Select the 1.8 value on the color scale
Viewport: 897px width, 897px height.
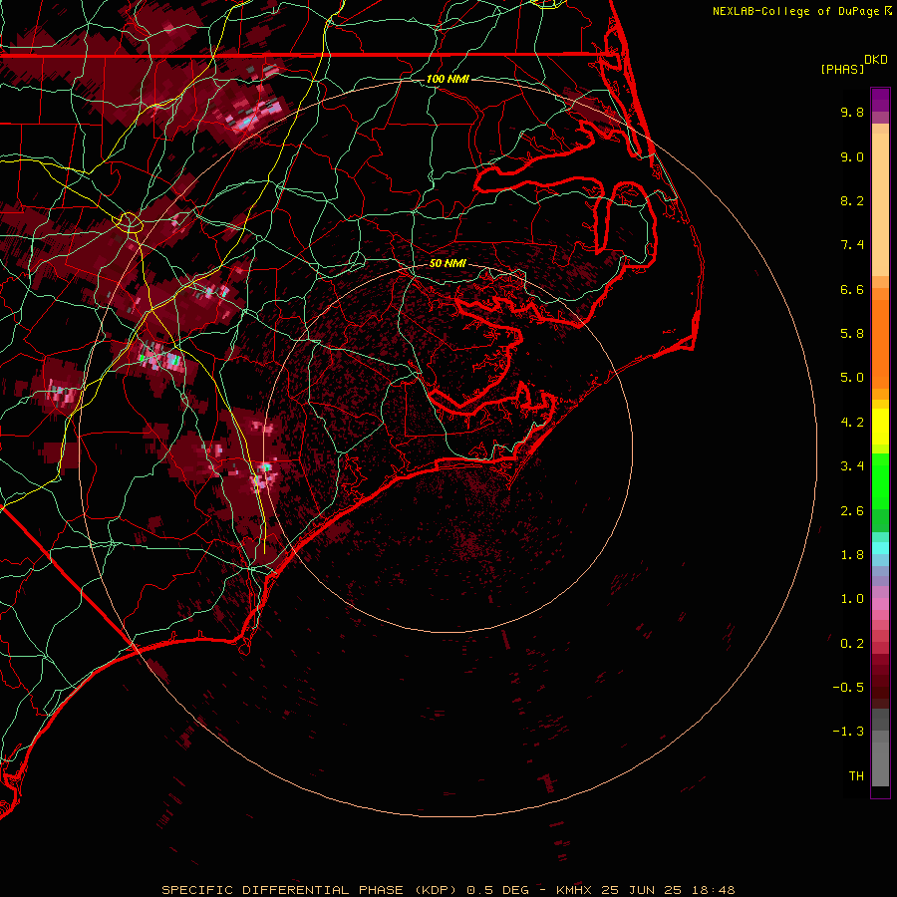tap(852, 555)
